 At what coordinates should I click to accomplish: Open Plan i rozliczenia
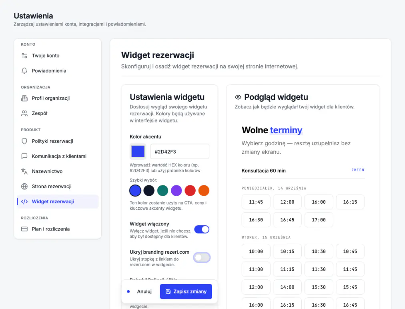tap(58, 229)
